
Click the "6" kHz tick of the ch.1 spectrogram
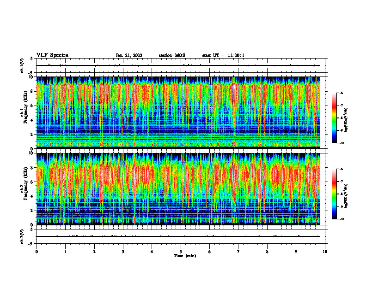point(32,106)
